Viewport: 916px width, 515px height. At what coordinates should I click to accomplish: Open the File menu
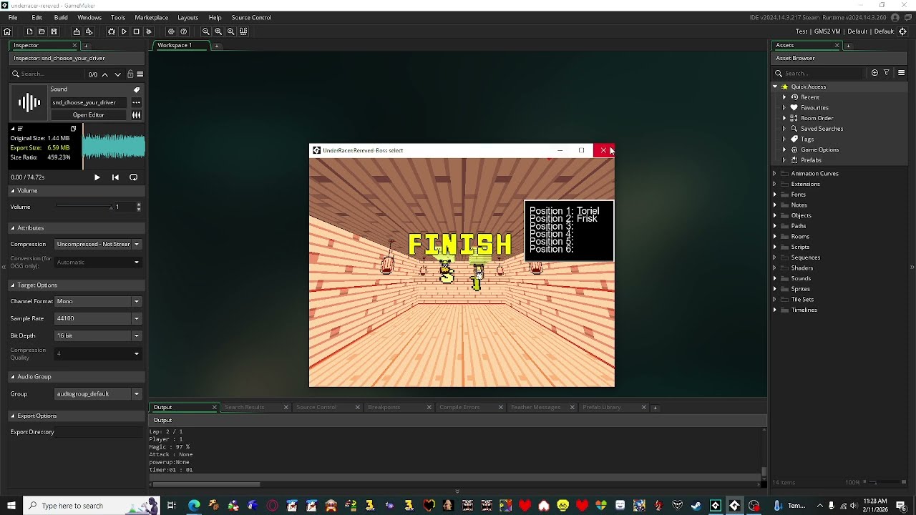(x=13, y=18)
